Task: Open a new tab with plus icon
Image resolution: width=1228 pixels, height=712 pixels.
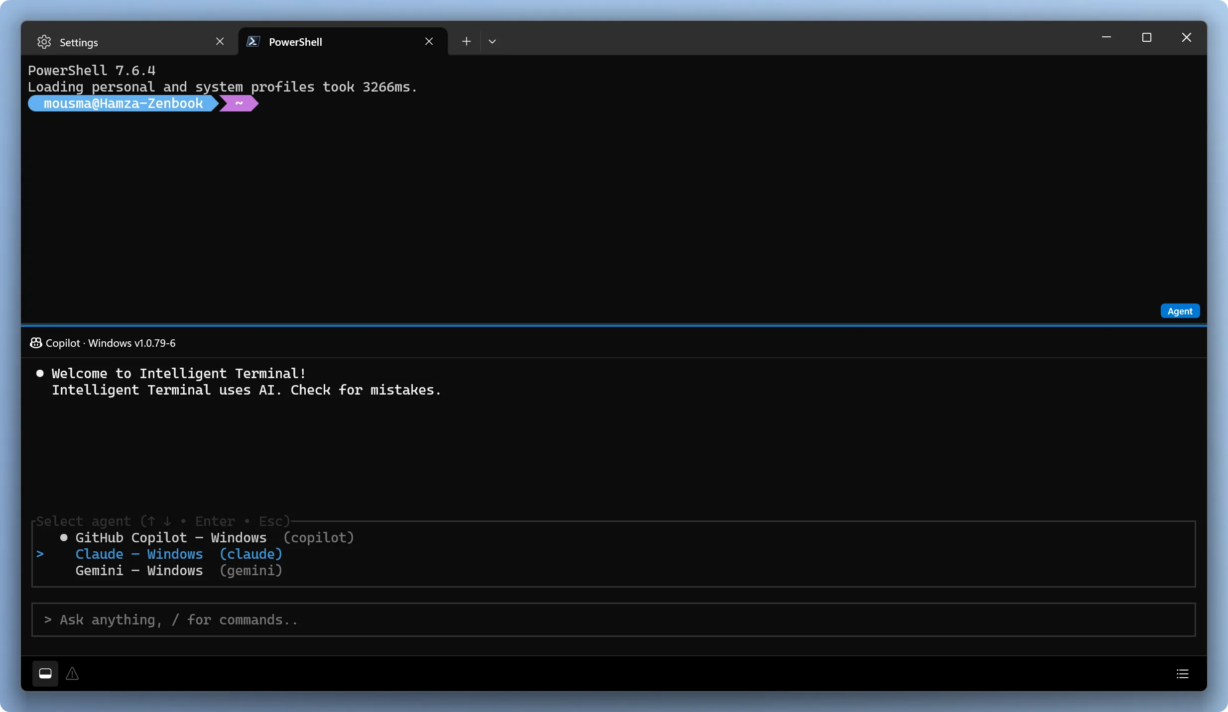Action: point(466,41)
